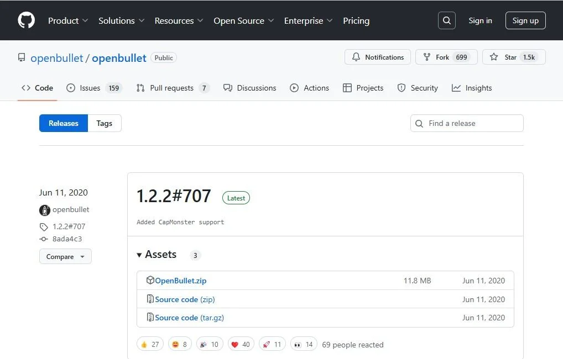Click the file icon beside Source code (zip)
Viewport: 563px width, 359px height.
click(150, 299)
